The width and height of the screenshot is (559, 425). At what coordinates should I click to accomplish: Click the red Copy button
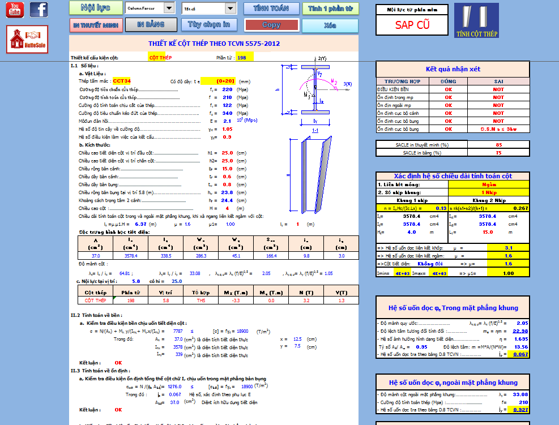point(272,25)
